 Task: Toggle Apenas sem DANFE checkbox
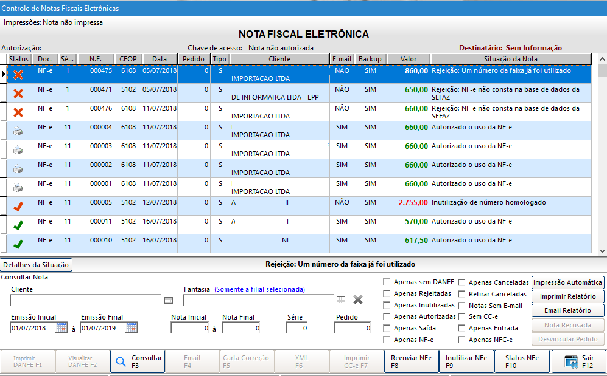tap(387, 282)
